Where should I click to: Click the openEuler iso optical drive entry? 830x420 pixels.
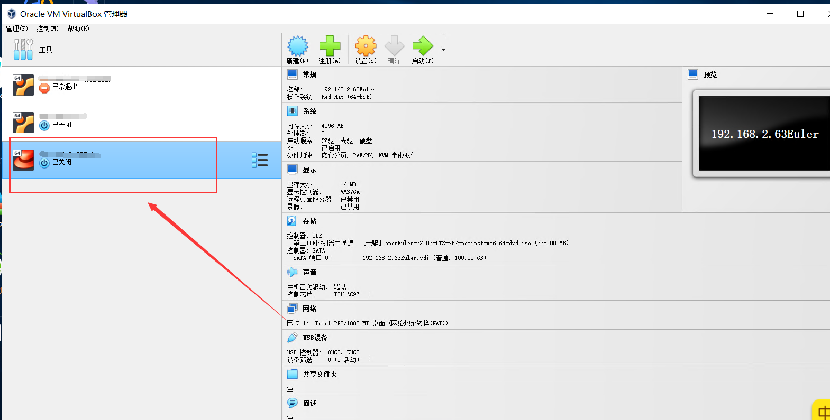click(466, 244)
